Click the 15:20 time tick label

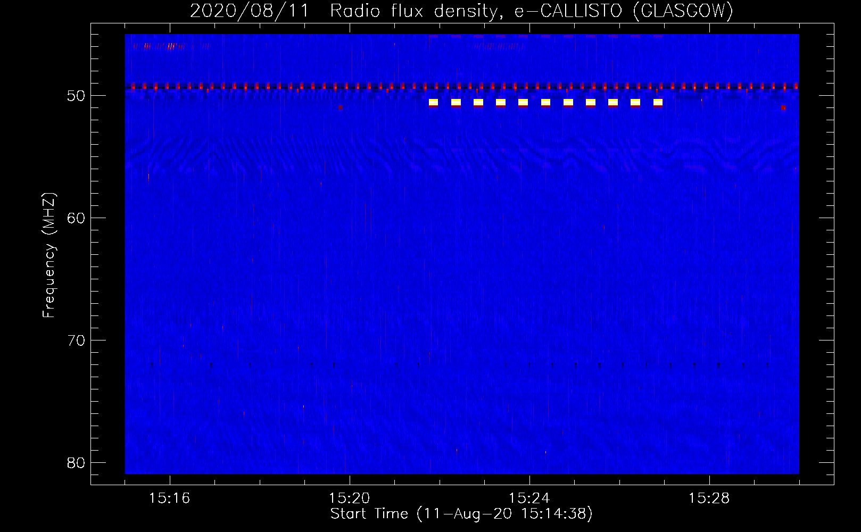tap(349, 498)
